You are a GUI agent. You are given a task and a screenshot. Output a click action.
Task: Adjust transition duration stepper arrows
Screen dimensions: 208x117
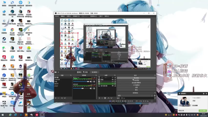click(x=155, y=98)
